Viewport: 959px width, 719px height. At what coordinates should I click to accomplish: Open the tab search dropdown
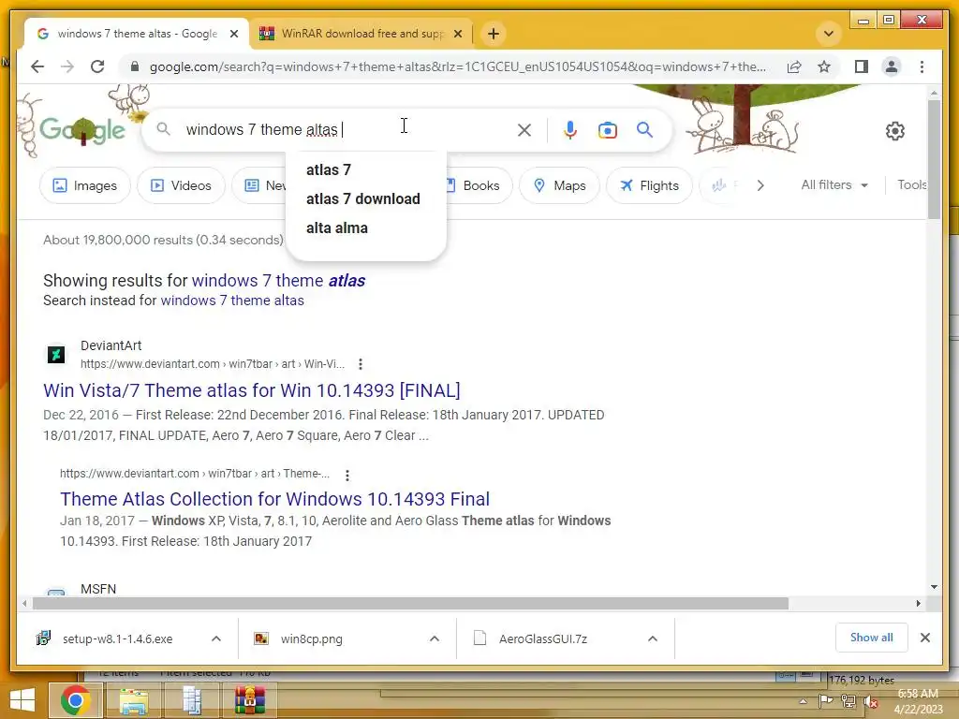click(x=829, y=34)
